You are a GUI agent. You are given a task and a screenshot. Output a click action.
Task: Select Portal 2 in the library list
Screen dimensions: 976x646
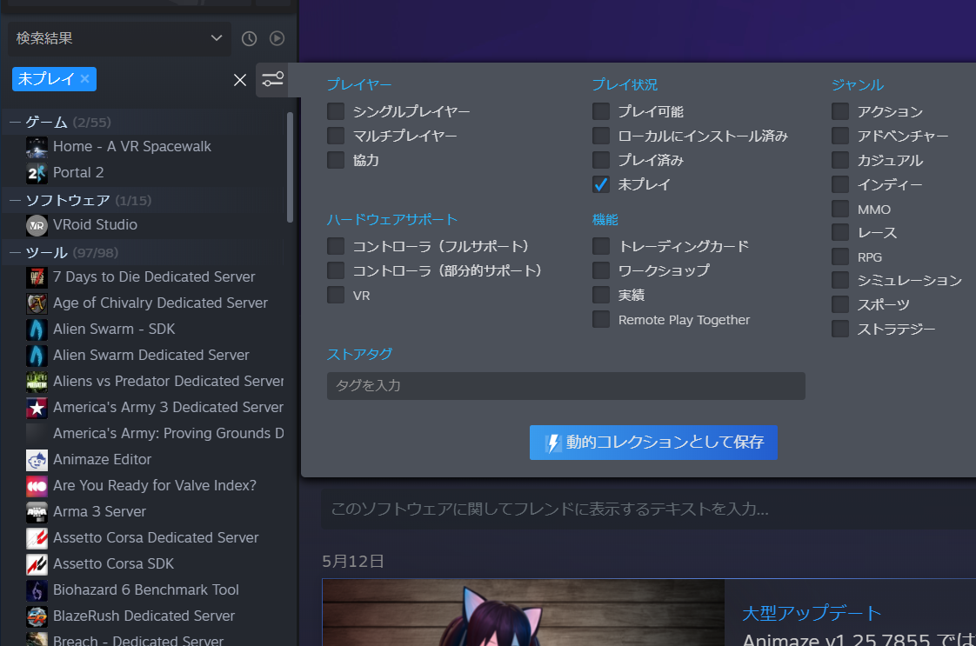[77, 172]
